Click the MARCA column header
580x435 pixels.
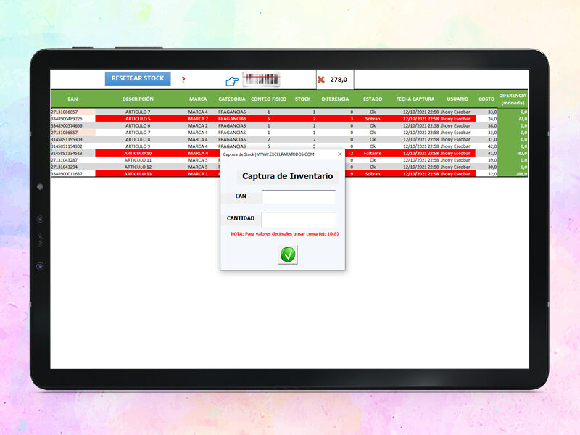pyautogui.click(x=198, y=99)
